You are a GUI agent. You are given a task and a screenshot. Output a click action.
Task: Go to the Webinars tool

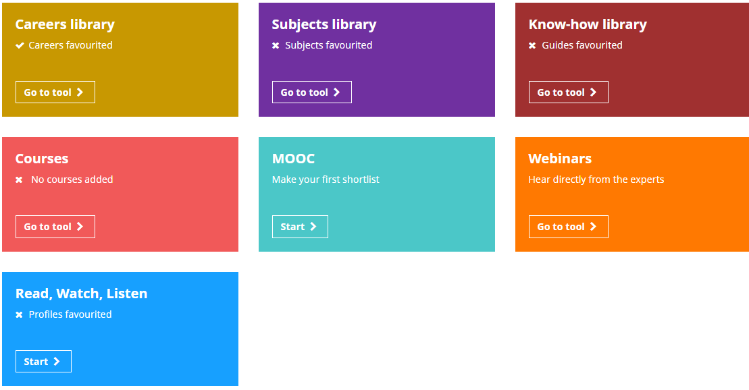coord(569,227)
